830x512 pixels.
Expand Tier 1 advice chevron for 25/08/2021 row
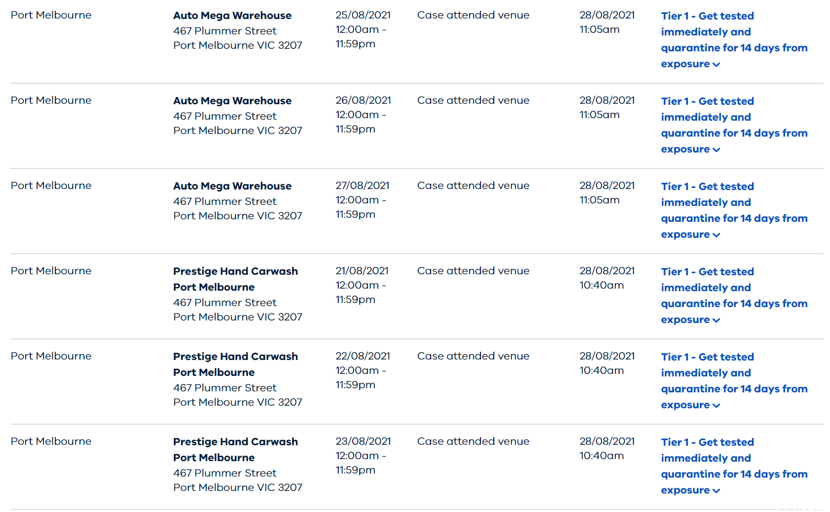717,65
